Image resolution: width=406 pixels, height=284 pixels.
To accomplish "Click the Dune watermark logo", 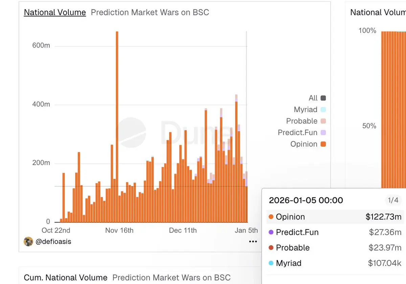I will click(x=133, y=132).
